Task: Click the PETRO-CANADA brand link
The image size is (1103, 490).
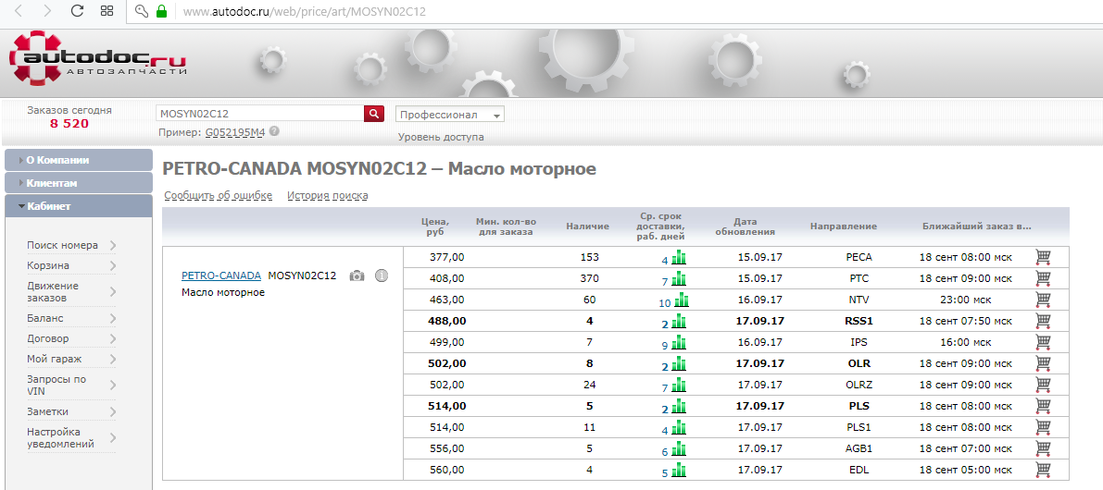Action: (221, 276)
